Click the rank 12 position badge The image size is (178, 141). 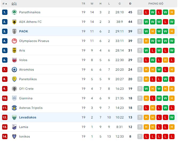[5, 117]
